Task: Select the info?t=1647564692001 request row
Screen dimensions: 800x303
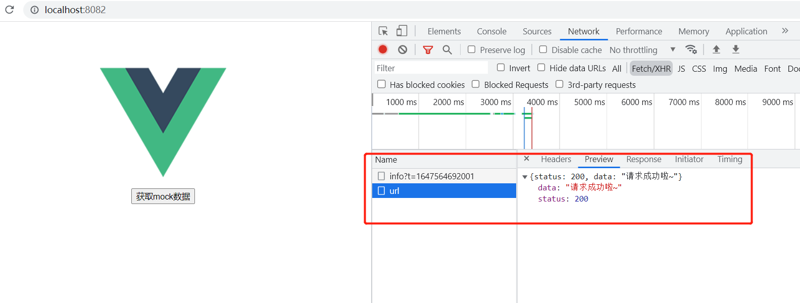Action: 444,176
